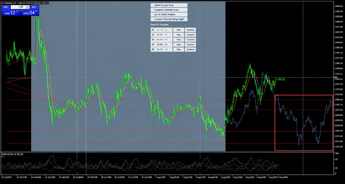The width and height of the screenshot is (345, 184).
Task: Click the 1 Aug 12:00 time axis label
Action: pyautogui.click(x=160, y=177)
